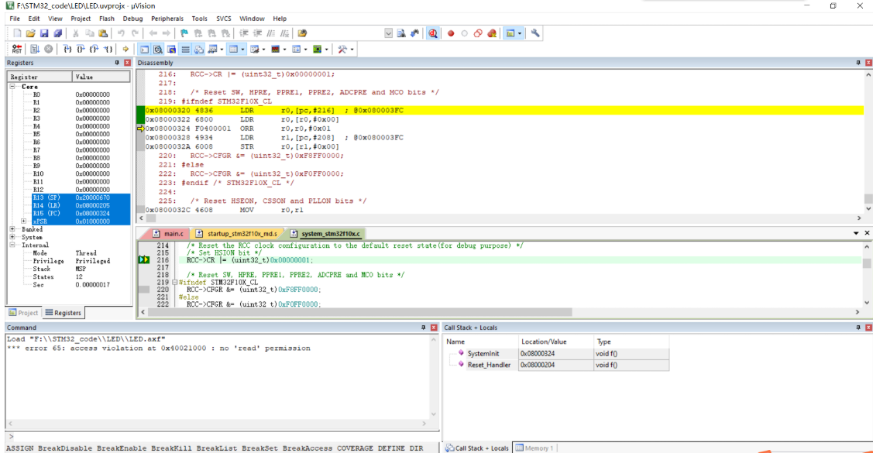Screen dimensions: 873x453
Task: Click the Reset CPU (RST) toolbar icon
Action: pyautogui.click(x=17, y=49)
